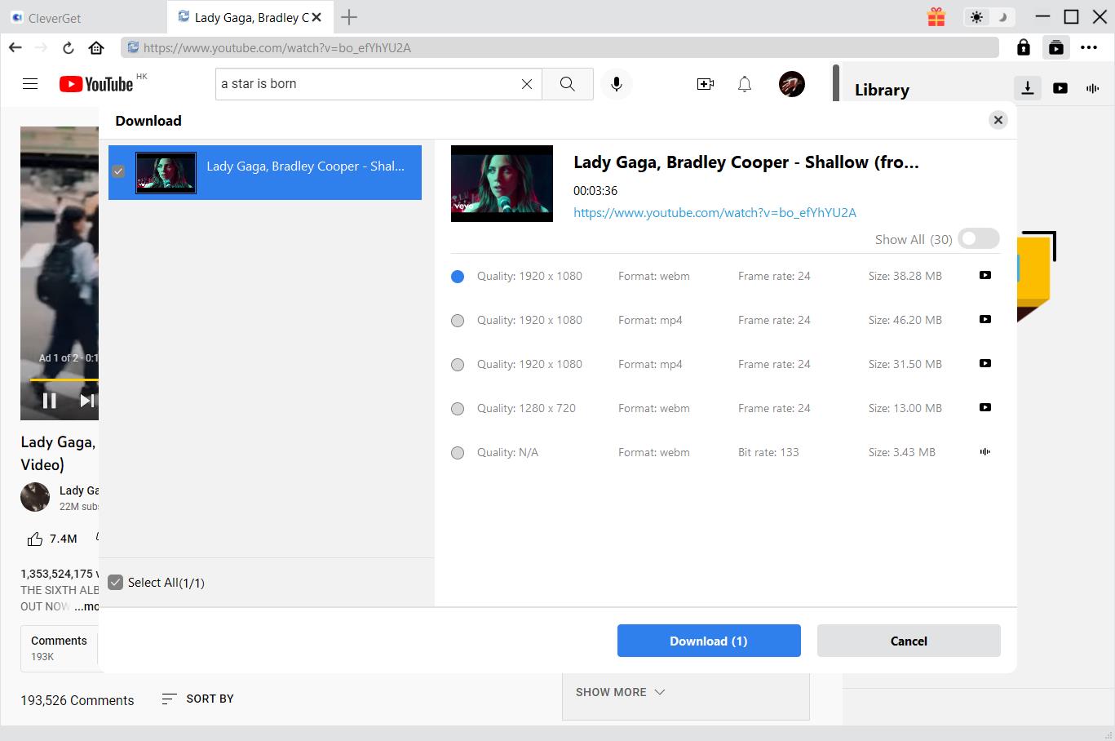
Task: Click the home icon in navigation bar
Action: 96,47
